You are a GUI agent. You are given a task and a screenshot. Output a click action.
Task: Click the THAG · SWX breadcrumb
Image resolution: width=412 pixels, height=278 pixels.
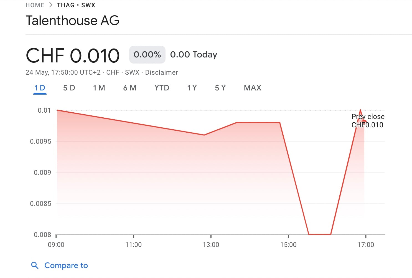[x=76, y=5]
